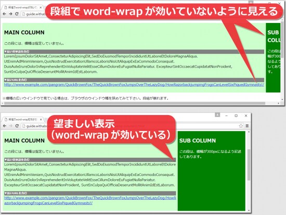Close the tab in lower browser window
Viewport: 286px width, 215px height.
coord(41,119)
